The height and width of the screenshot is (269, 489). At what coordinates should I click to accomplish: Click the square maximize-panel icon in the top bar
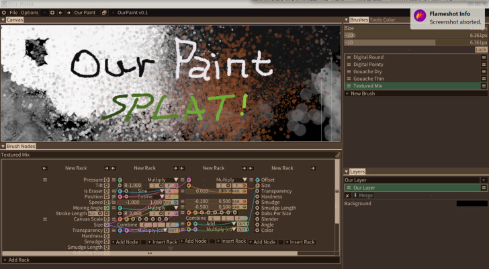(x=52, y=13)
